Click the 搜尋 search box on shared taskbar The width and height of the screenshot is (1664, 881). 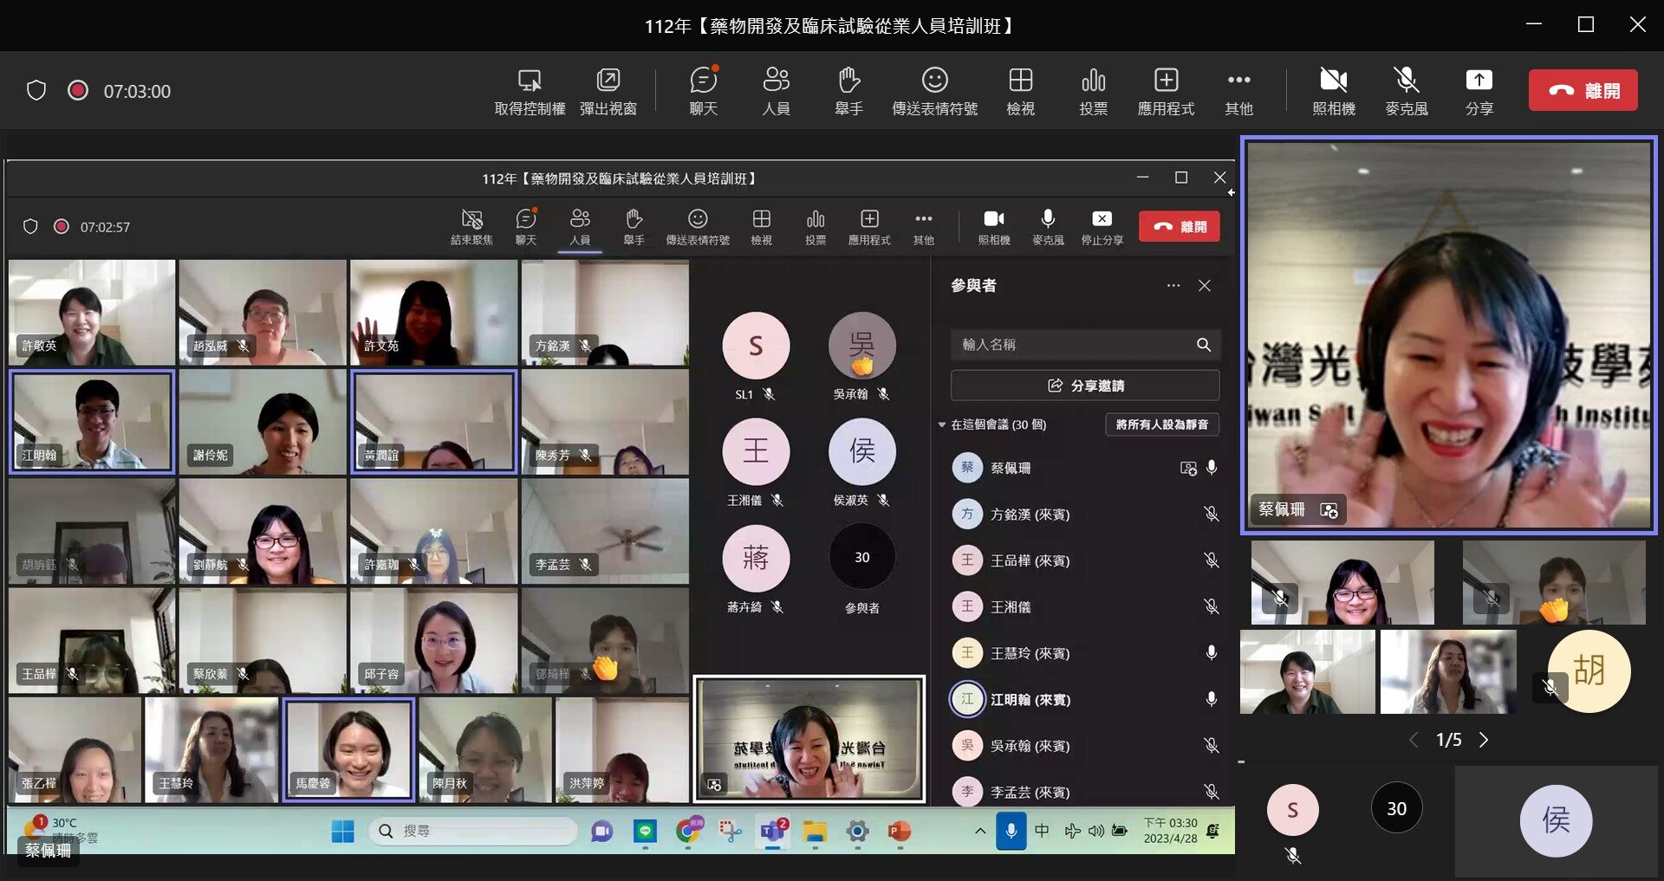point(473,832)
